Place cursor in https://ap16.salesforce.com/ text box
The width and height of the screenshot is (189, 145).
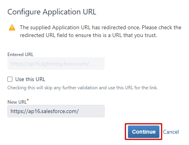(x=56, y=111)
